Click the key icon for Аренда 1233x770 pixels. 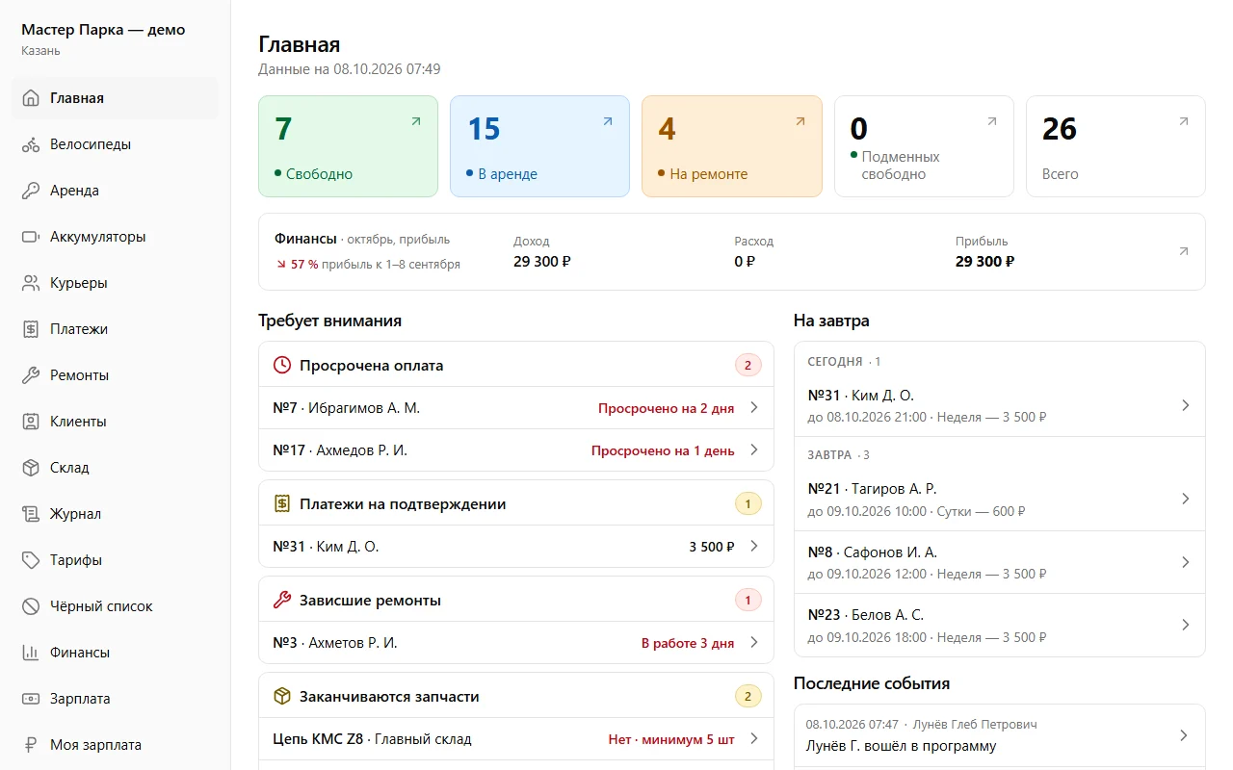point(31,191)
